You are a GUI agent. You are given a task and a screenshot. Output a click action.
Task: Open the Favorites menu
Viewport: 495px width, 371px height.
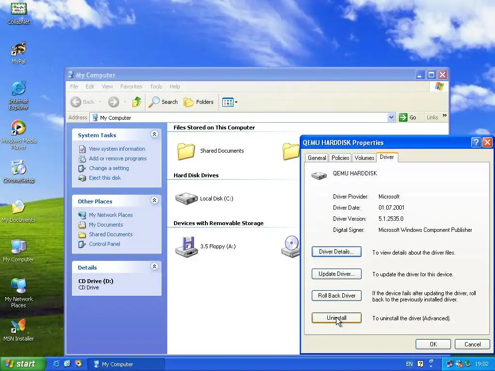(131, 86)
